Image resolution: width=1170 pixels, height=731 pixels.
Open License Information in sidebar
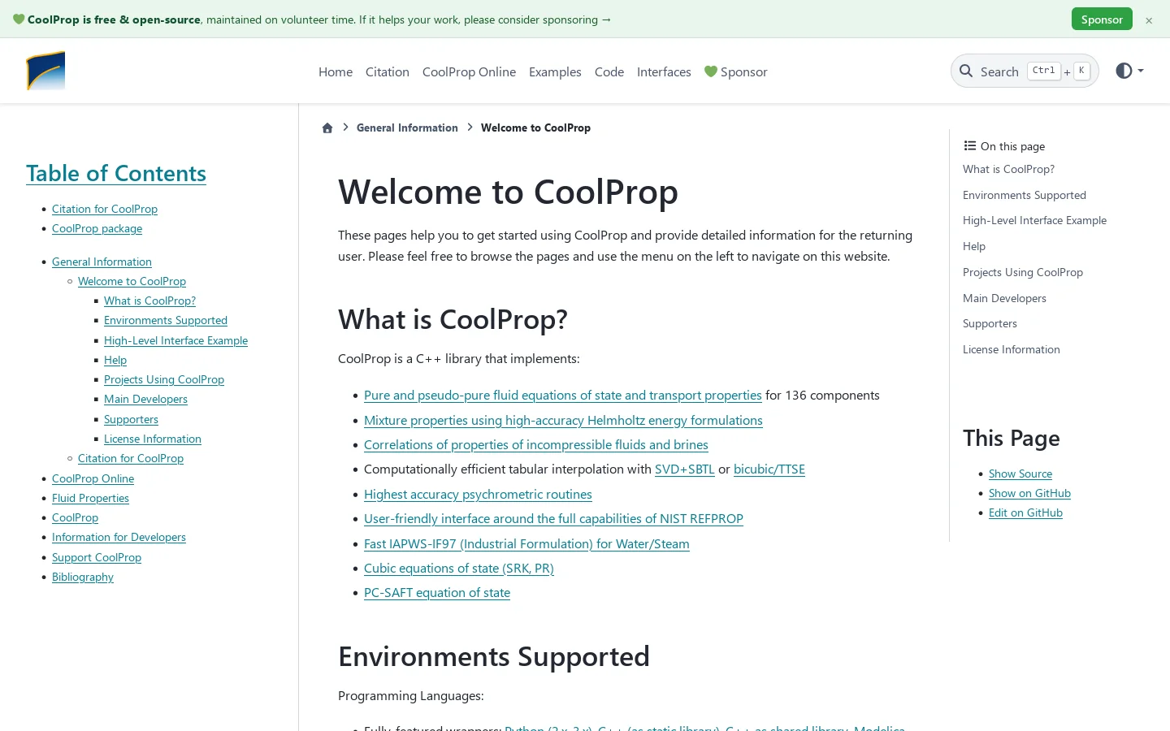153,439
